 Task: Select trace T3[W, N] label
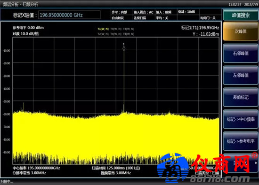coord(116,29)
